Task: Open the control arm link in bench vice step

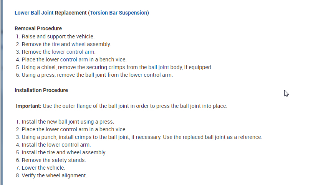Action: [74, 59]
